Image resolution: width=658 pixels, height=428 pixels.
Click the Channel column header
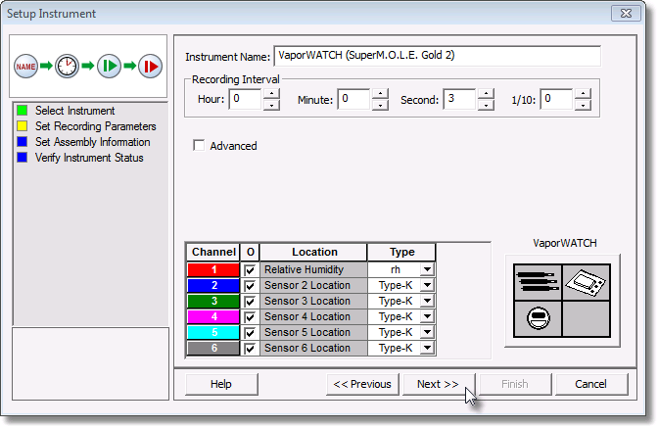click(x=213, y=252)
